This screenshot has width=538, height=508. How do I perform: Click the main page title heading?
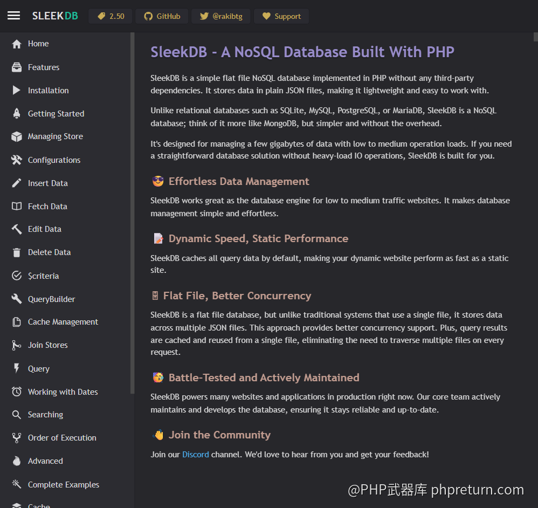(x=302, y=52)
